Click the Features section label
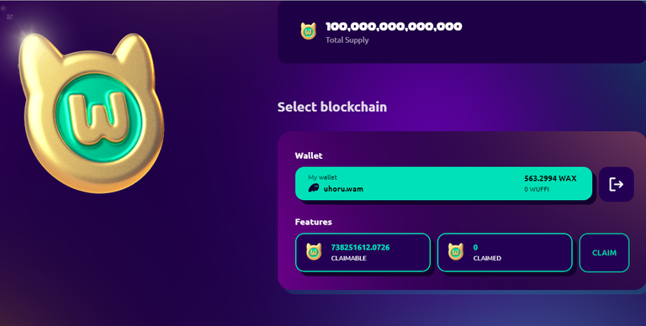This screenshot has width=646, height=326. (314, 222)
